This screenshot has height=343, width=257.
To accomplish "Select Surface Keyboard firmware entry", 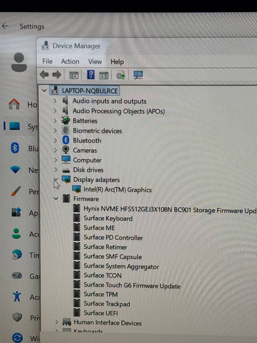I will point(108,218).
